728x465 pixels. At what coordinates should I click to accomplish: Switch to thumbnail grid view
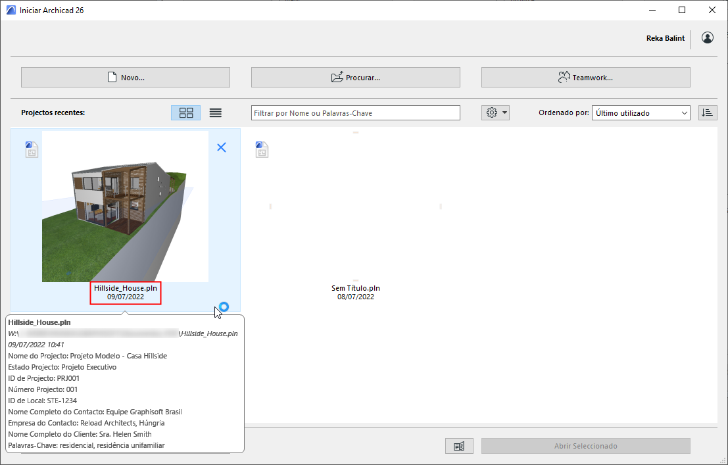click(x=185, y=113)
